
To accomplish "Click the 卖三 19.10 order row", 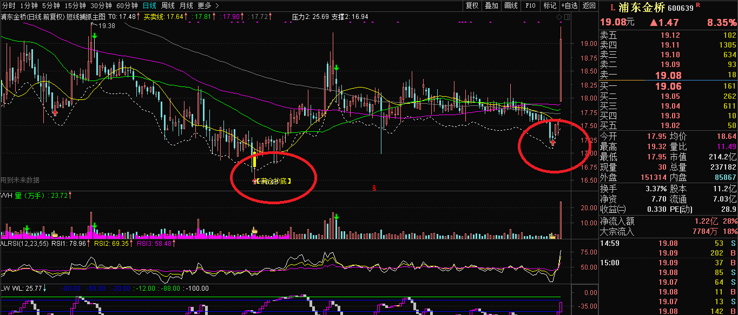I will click(668, 55).
